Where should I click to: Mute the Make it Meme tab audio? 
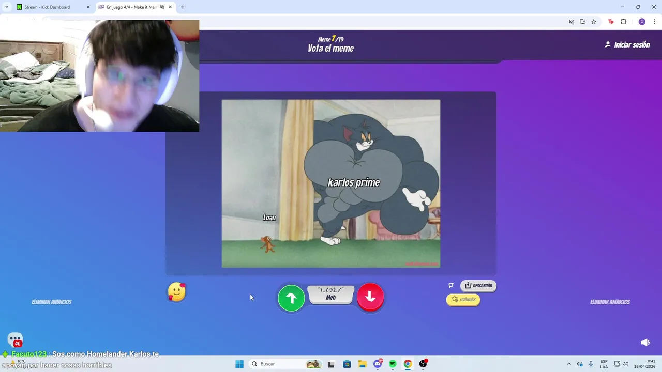tap(162, 7)
